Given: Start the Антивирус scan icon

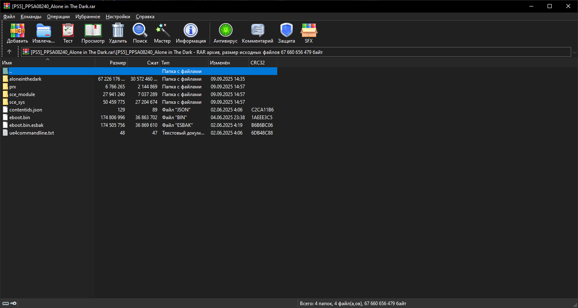Looking at the screenshot, I should point(226,30).
